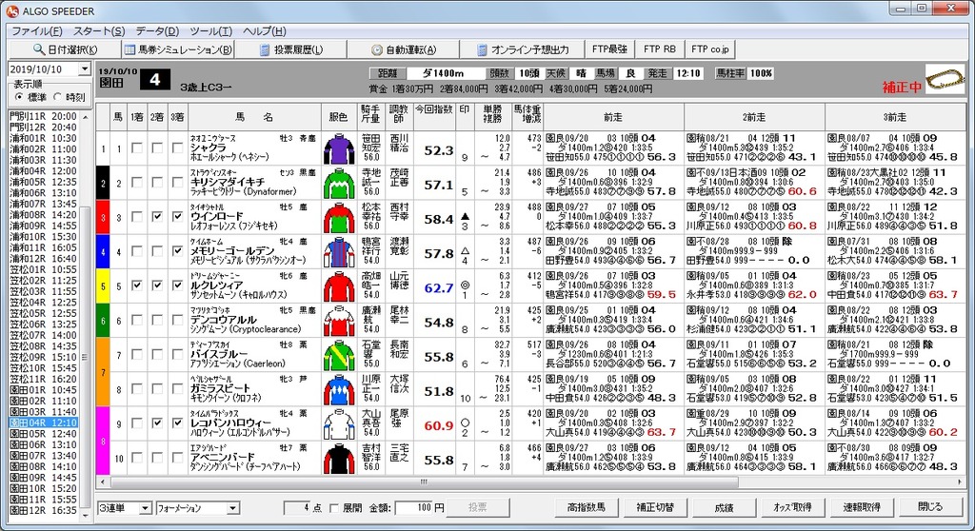Click the red-green jockey silk for ウインロード
Image resolution: width=975 pixels, height=531 pixels.
click(x=339, y=218)
